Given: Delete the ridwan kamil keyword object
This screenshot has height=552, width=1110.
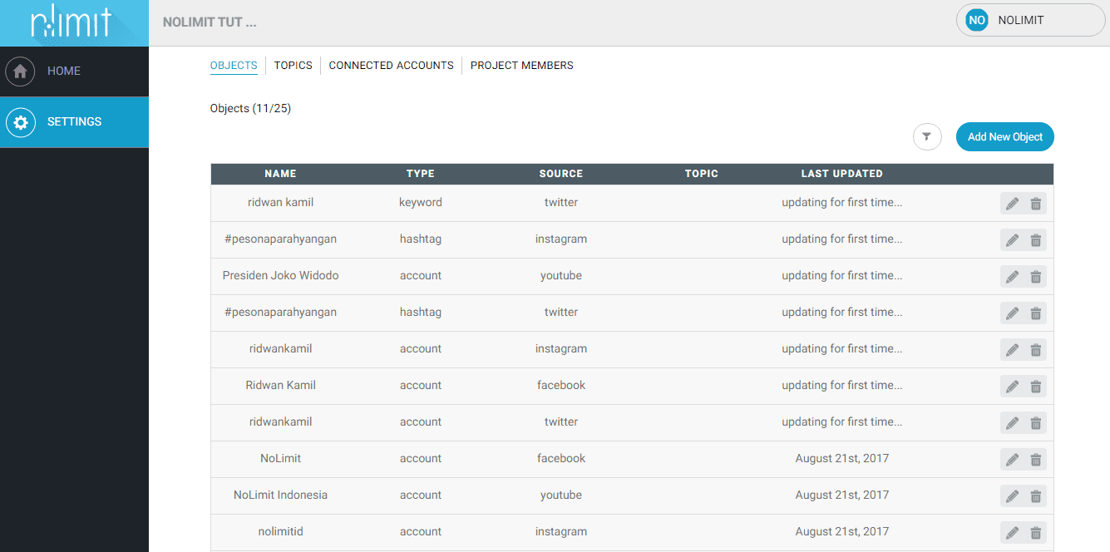Looking at the screenshot, I should tap(1035, 204).
